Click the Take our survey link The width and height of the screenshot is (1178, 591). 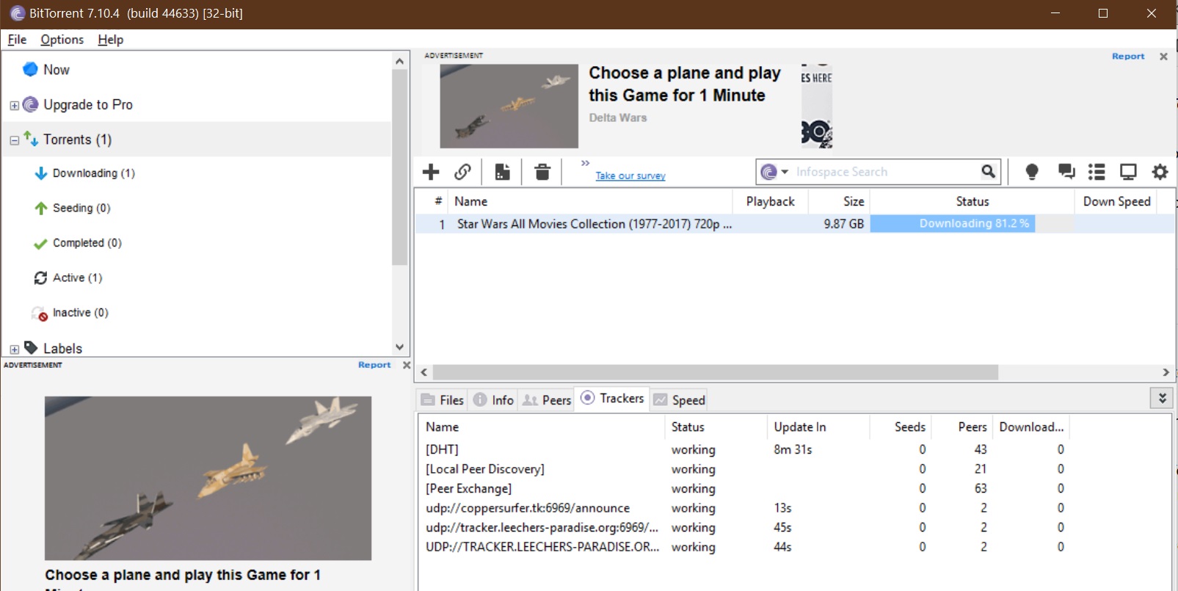[630, 175]
